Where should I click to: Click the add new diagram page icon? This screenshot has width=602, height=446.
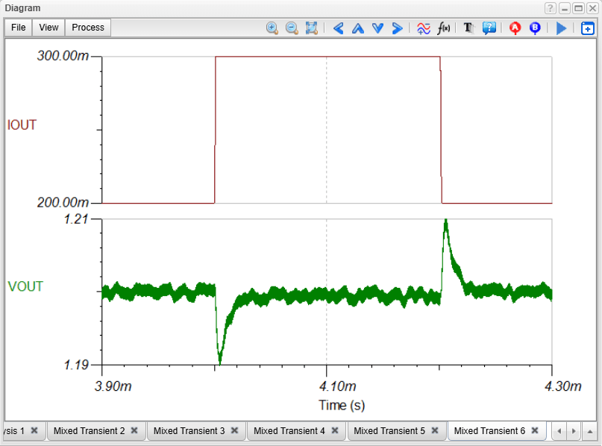(588, 28)
